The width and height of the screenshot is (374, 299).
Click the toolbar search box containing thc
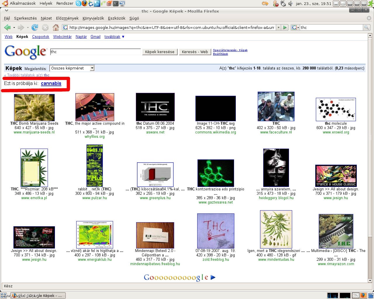click(331, 27)
